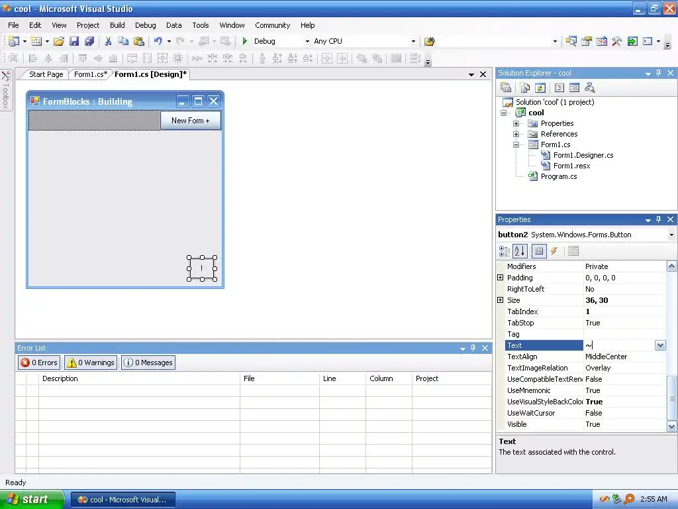Select Form1.Designer.cs in Solution Explorer
Image resolution: width=678 pixels, height=509 pixels.
(583, 155)
